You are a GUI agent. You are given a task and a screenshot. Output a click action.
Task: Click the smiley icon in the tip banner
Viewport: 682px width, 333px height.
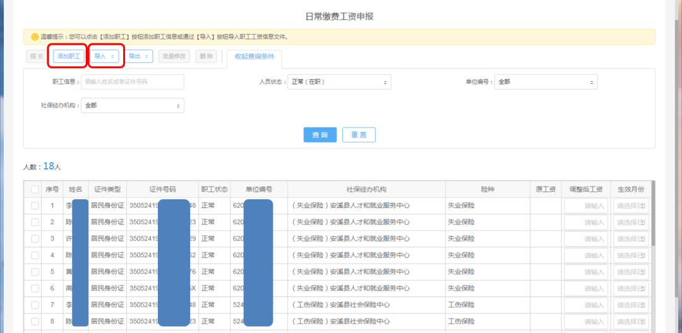tap(35, 37)
